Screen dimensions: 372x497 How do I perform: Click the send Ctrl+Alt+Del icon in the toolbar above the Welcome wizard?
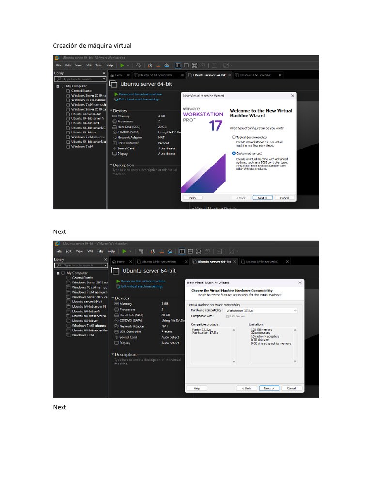[138, 66]
